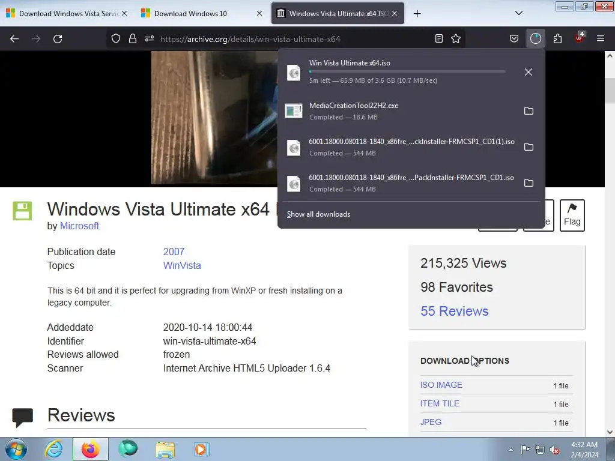
Task: Follow the 2007 publication date link
Action: [174, 252]
